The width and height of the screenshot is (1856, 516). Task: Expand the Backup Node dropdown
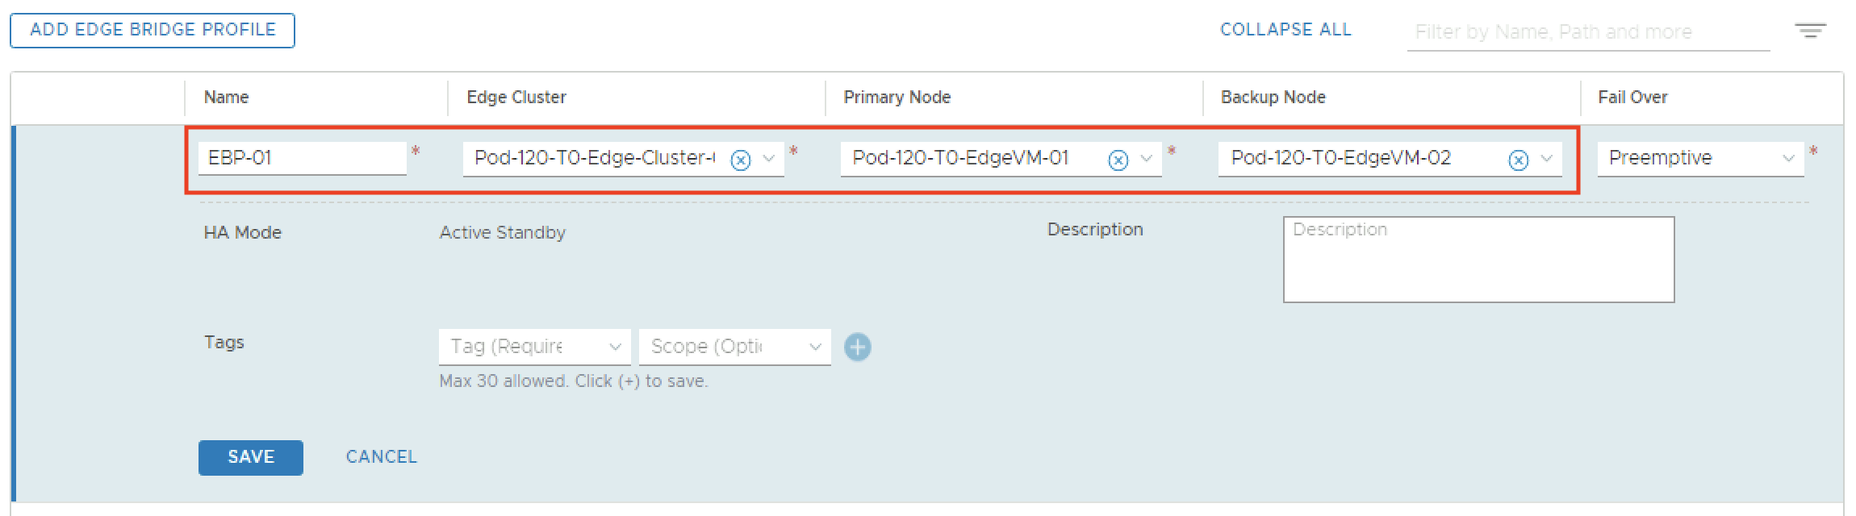tap(1547, 158)
